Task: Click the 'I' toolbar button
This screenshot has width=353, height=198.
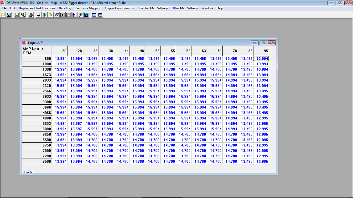Action: (63, 15)
